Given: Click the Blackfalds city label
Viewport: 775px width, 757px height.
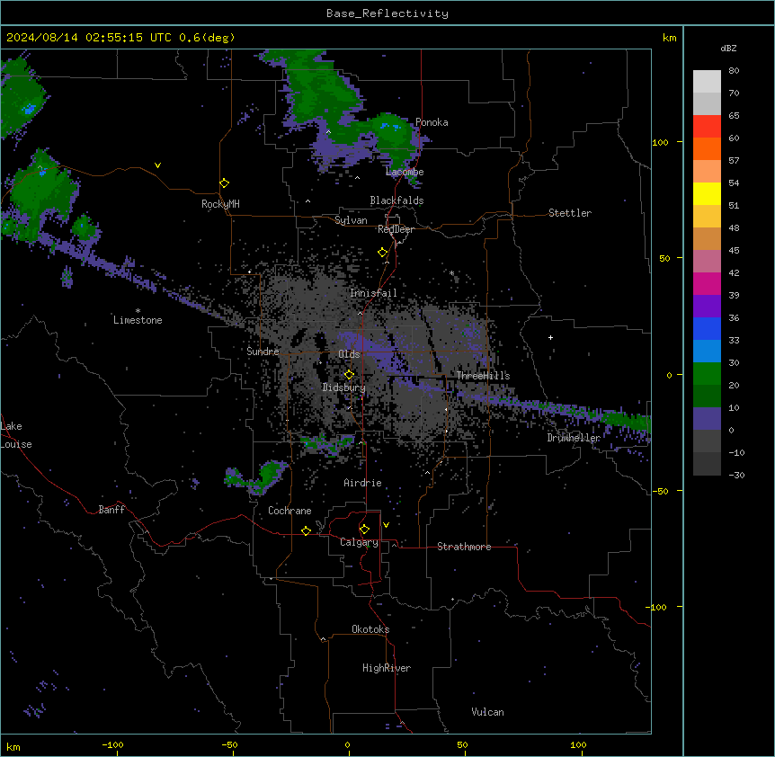Looking at the screenshot, I should pos(396,200).
